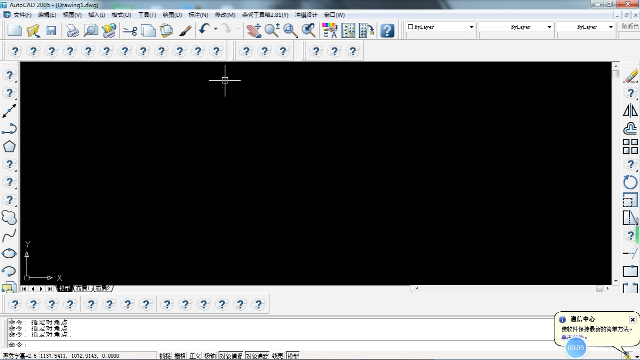Toggle 对象追踪 object tracking in status bar

coord(257,356)
